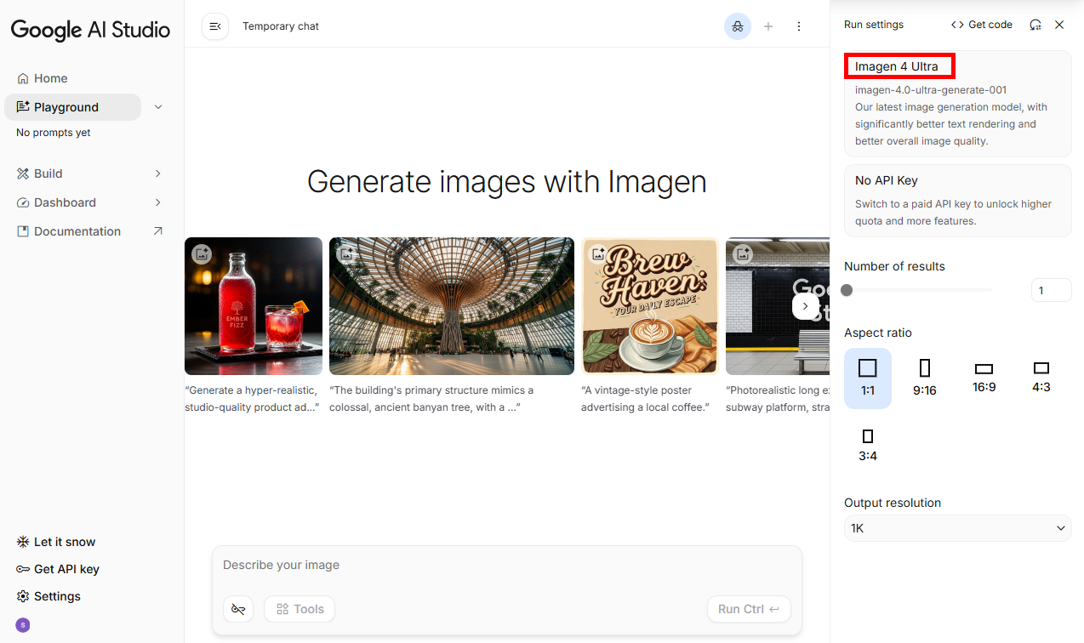
Task: Toggle the Let it snow effect
Action: tap(56, 542)
